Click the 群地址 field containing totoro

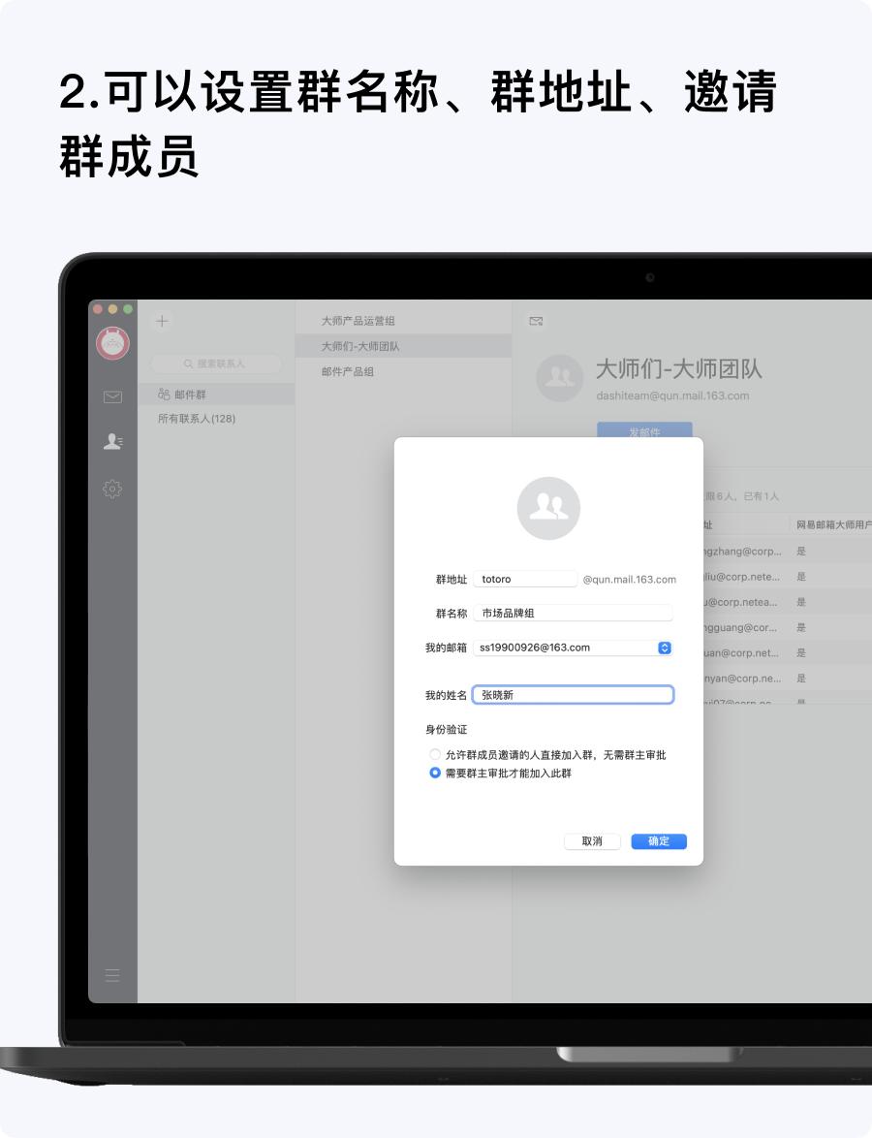525,578
